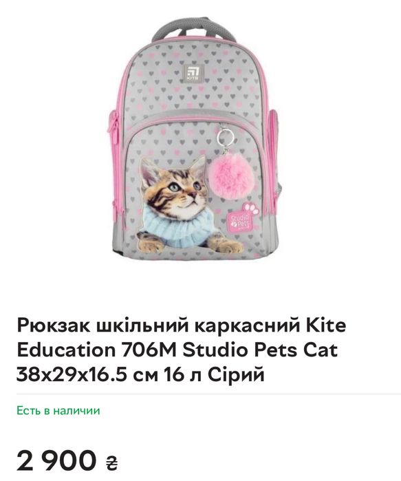This screenshot has height=481, width=401.
Task: Open the Kite backpack product photo
Action: pyautogui.click(x=193, y=139)
